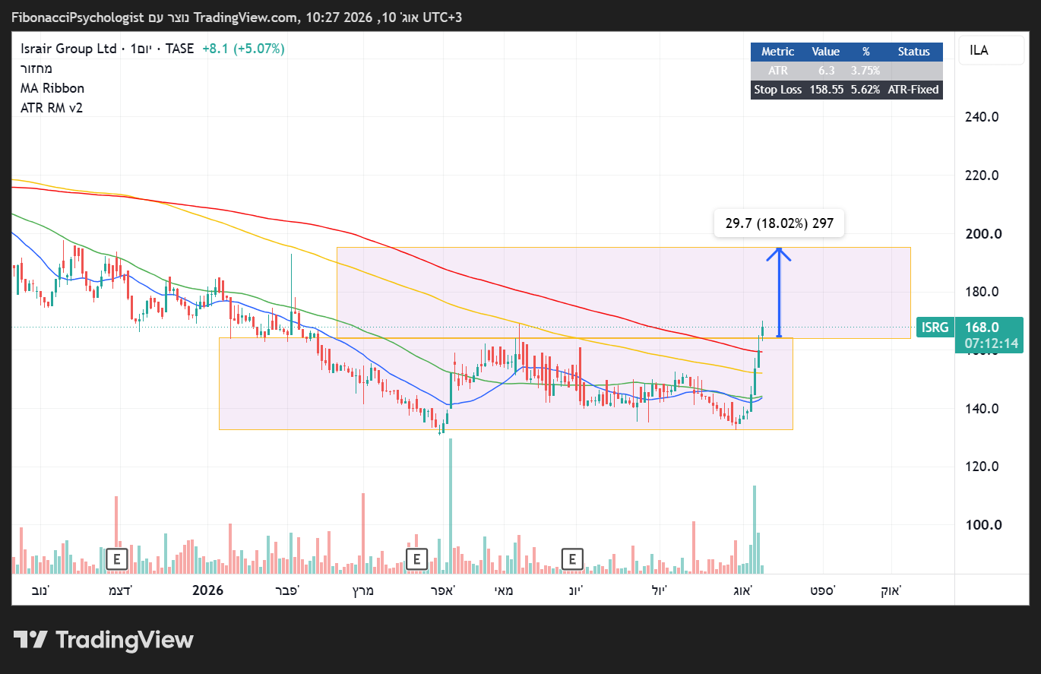The height and width of the screenshot is (674, 1041).
Task: Select the ATR RM v2 indicator label
Action: click(52, 108)
